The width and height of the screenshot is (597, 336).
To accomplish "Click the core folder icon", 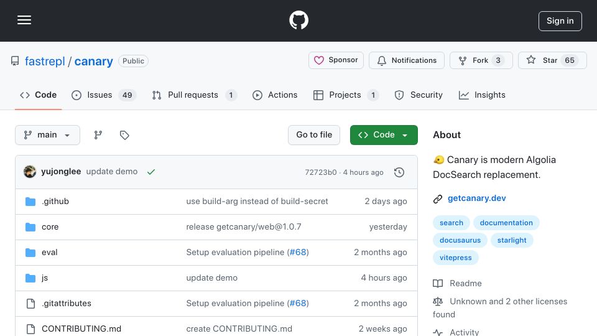I will tap(30, 227).
